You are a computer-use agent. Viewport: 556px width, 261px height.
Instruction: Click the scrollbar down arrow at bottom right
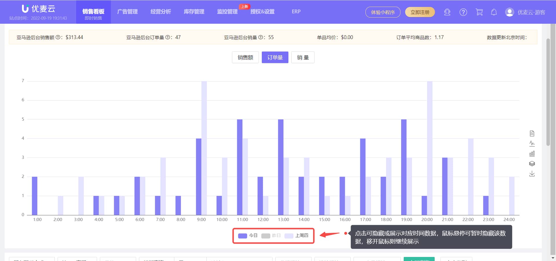(553, 258)
